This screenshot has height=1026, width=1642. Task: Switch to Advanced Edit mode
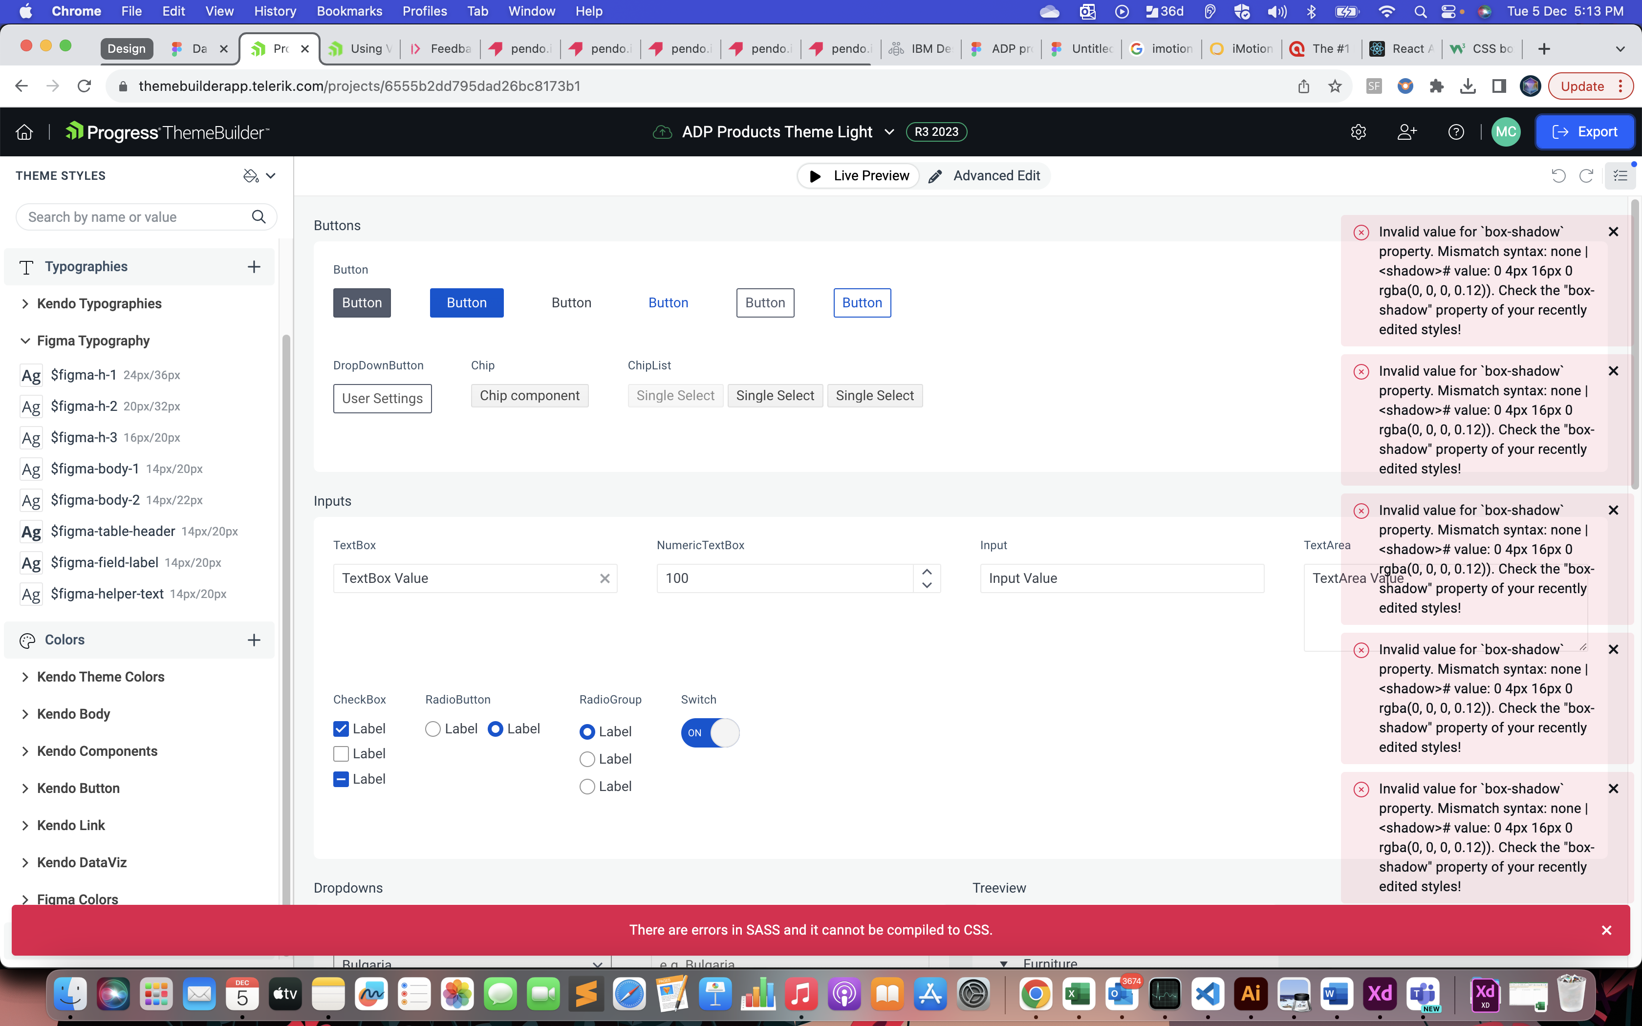click(987, 176)
